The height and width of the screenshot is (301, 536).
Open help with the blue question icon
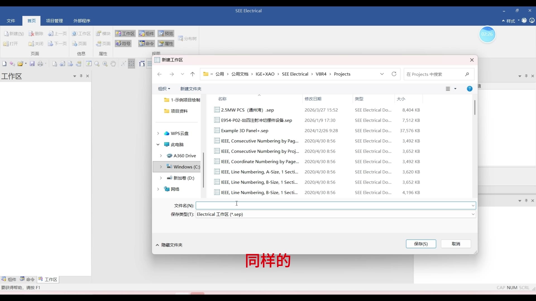(x=470, y=89)
